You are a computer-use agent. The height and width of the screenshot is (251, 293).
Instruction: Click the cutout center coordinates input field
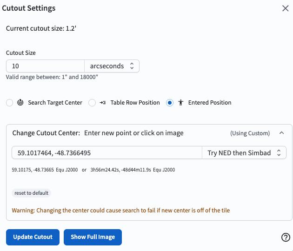[x=106, y=152]
